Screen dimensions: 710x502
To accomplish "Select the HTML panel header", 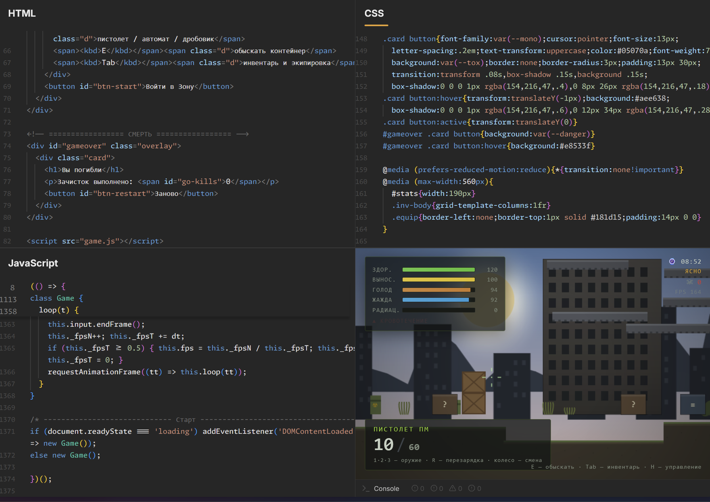I will click(x=22, y=13).
